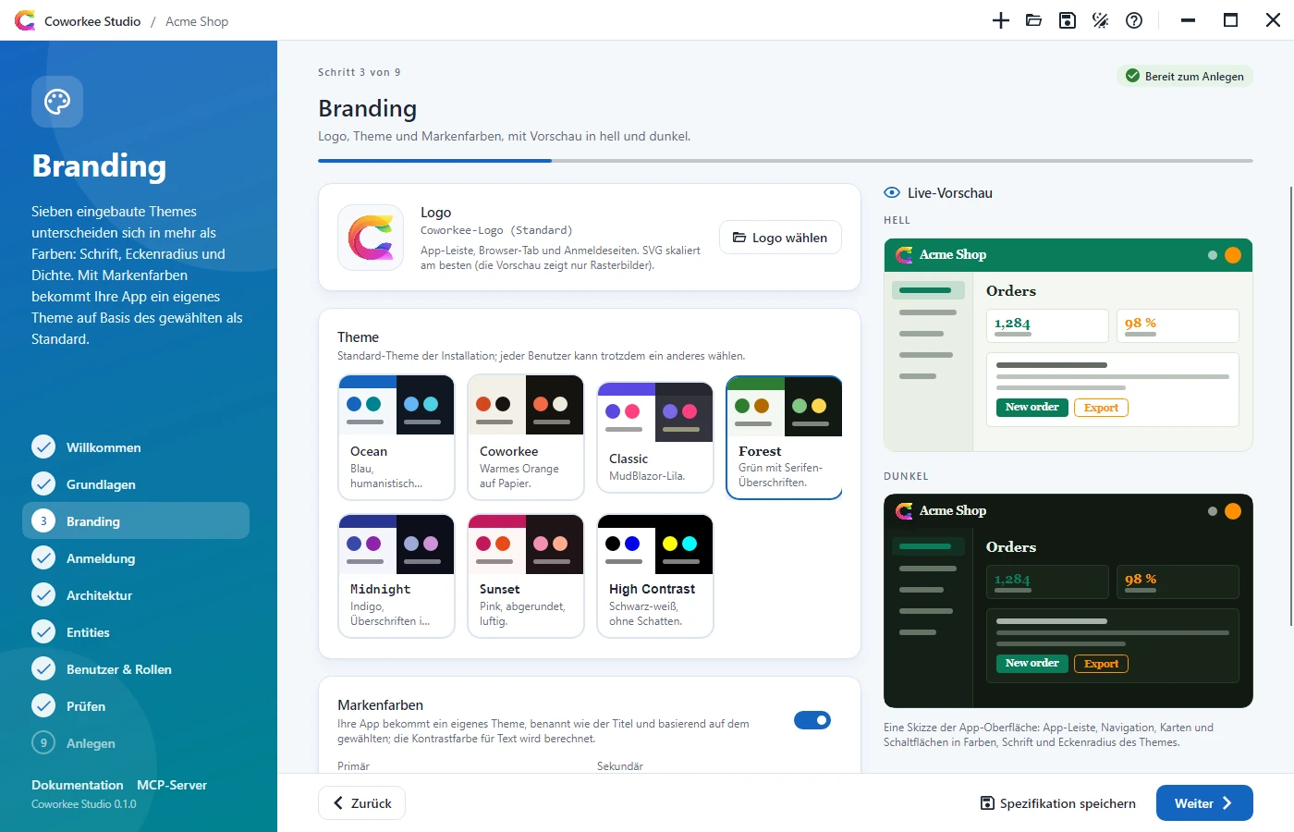Image resolution: width=1294 pixels, height=832 pixels.
Task: Click the Live-Vorschau eye icon
Action: 892,193
